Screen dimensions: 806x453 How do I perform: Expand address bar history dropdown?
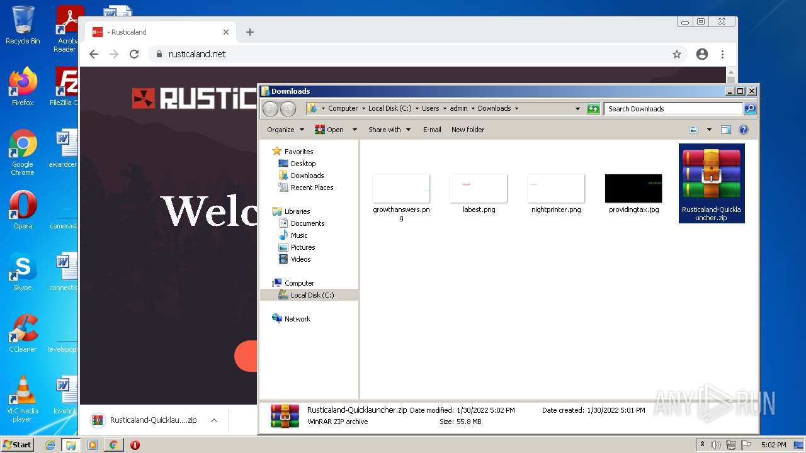coord(577,109)
